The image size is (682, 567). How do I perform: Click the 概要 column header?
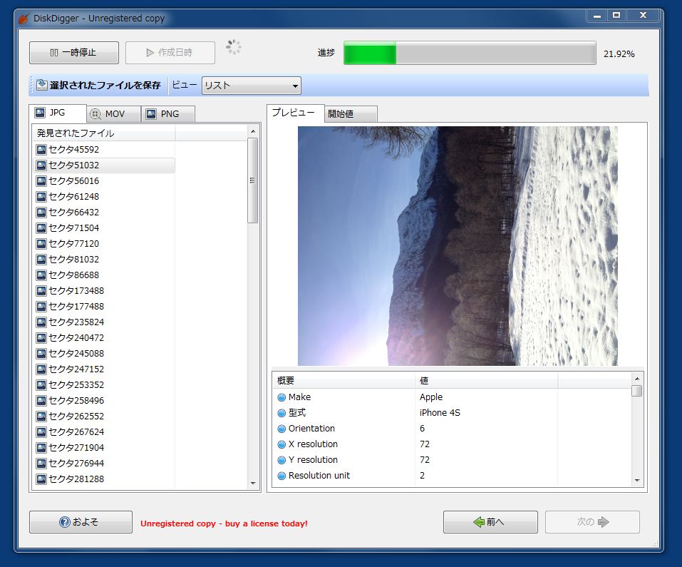[343, 381]
